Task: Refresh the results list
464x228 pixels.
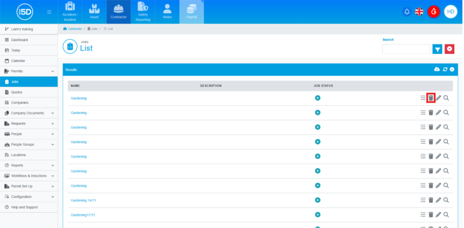Action: [445, 69]
